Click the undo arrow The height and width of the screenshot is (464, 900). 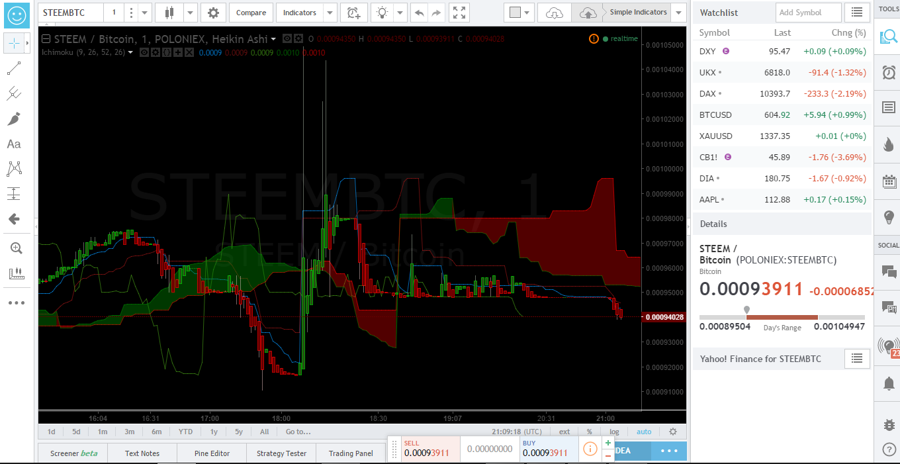(419, 13)
